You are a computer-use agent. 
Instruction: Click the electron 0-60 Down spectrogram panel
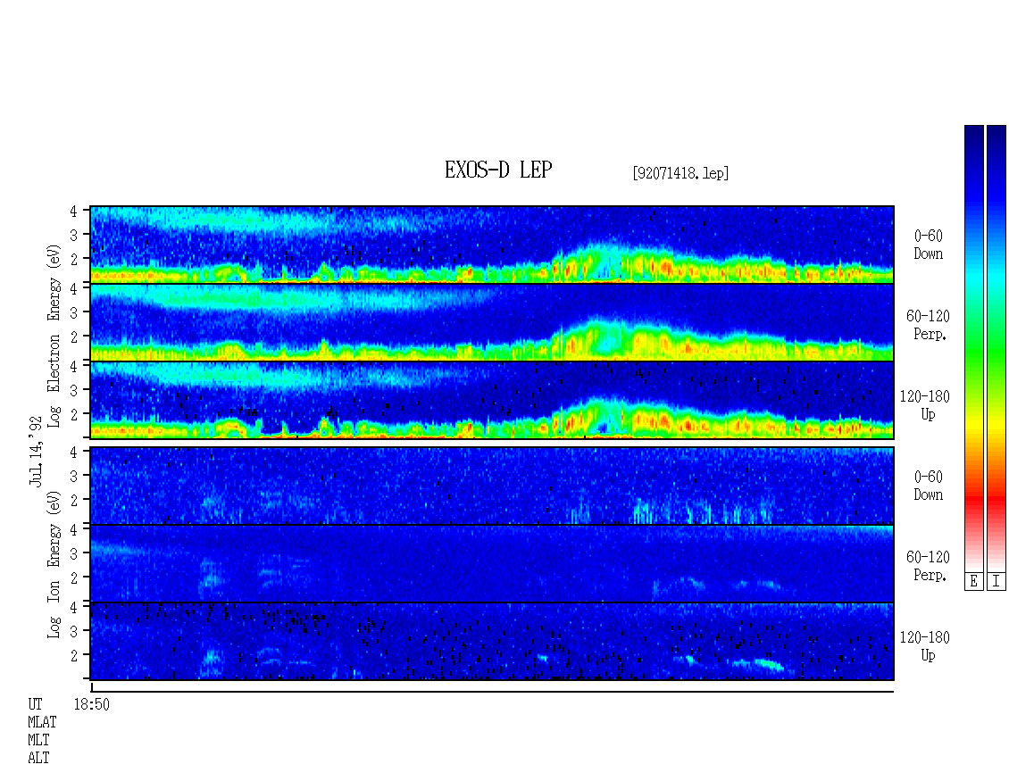coord(492,245)
